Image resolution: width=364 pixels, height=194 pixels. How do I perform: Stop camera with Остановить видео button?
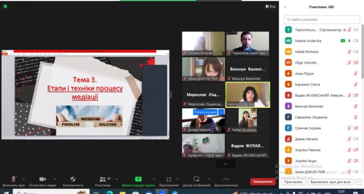pos(43,181)
